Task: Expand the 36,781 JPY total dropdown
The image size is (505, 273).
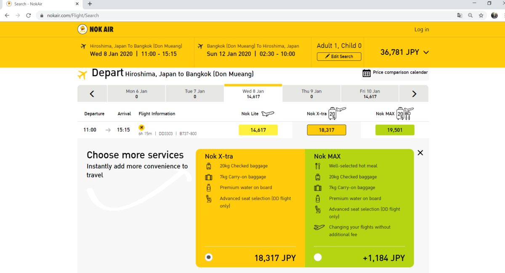Action: point(426,53)
